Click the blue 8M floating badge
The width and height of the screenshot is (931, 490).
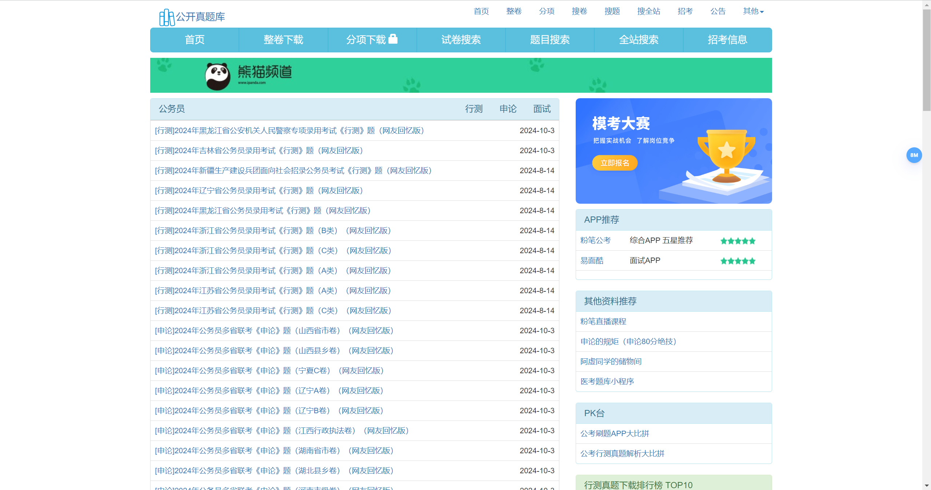click(x=914, y=155)
